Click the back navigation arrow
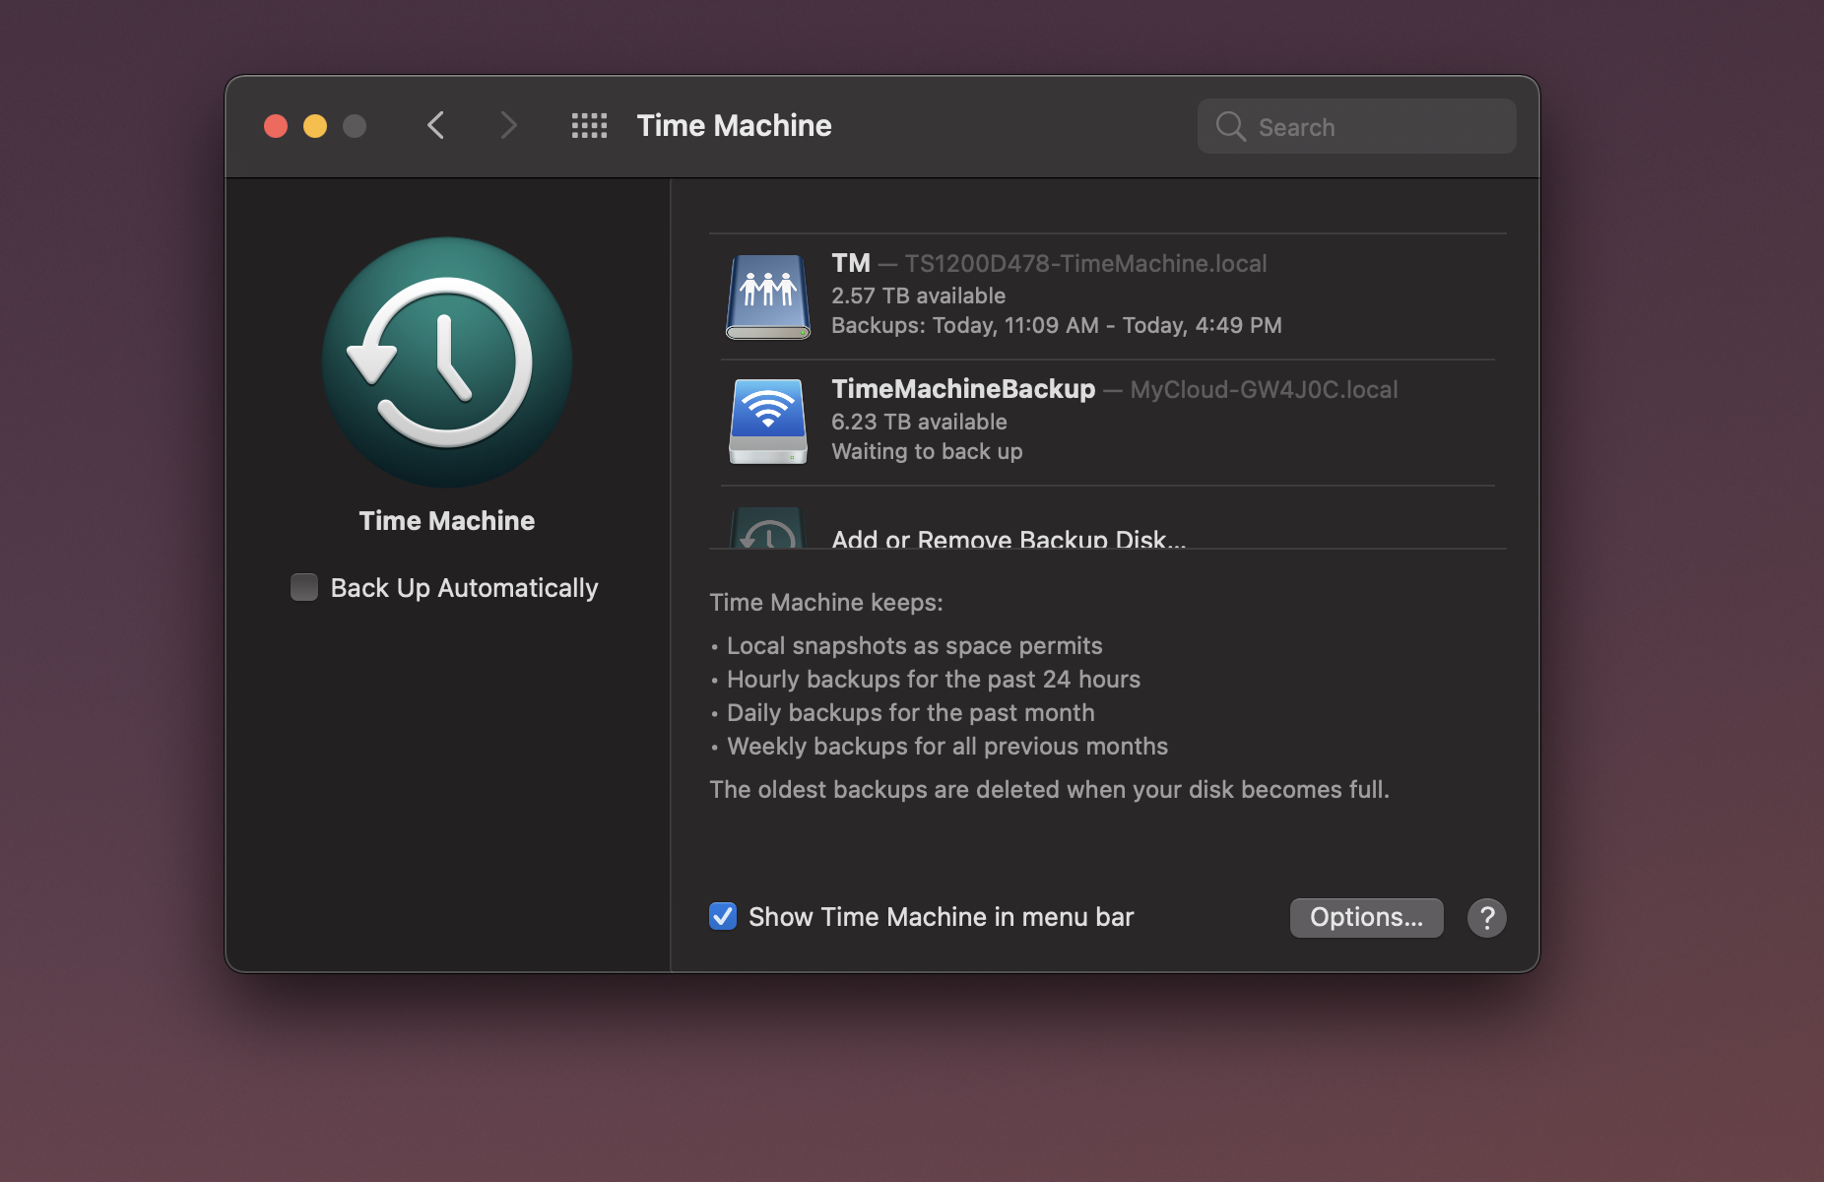Viewport: 1824px width, 1182px height. pyautogui.click(x=436, y=126)
